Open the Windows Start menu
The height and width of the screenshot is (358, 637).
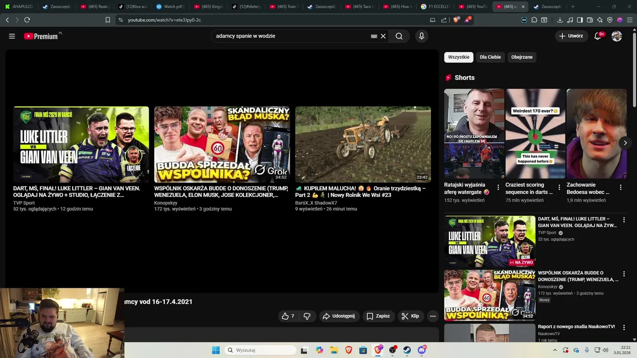[215, 350]
